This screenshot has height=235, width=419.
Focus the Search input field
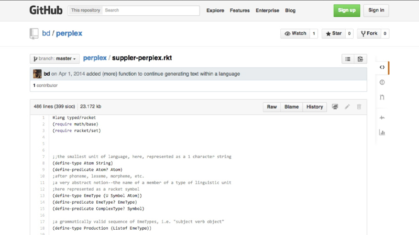pyautogui.click(x=151, y=10)
